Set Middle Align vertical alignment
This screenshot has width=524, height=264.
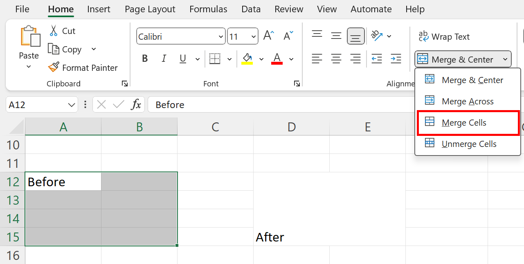336,36
